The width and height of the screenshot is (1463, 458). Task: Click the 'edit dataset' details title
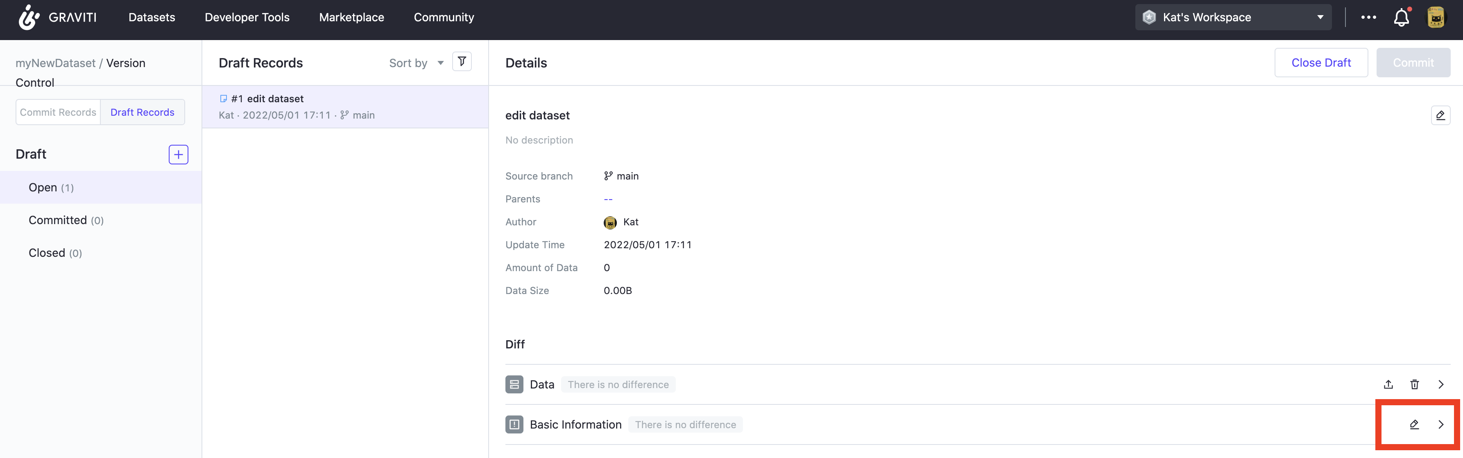pyautogui.click(x=537, y=116)
